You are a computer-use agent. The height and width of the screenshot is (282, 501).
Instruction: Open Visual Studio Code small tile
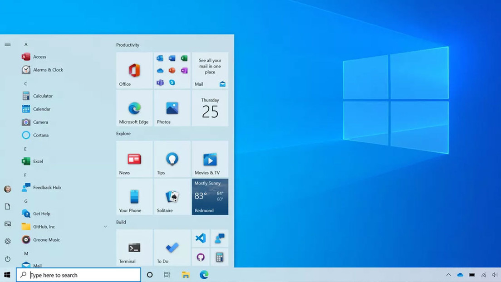click(201, 238)
